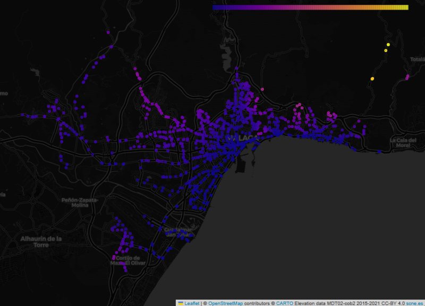The height and width of the screenshot is (306, 425).
Task: Click the Peñón-Zapata-Molina map label
Action: (x=80, y=202)
